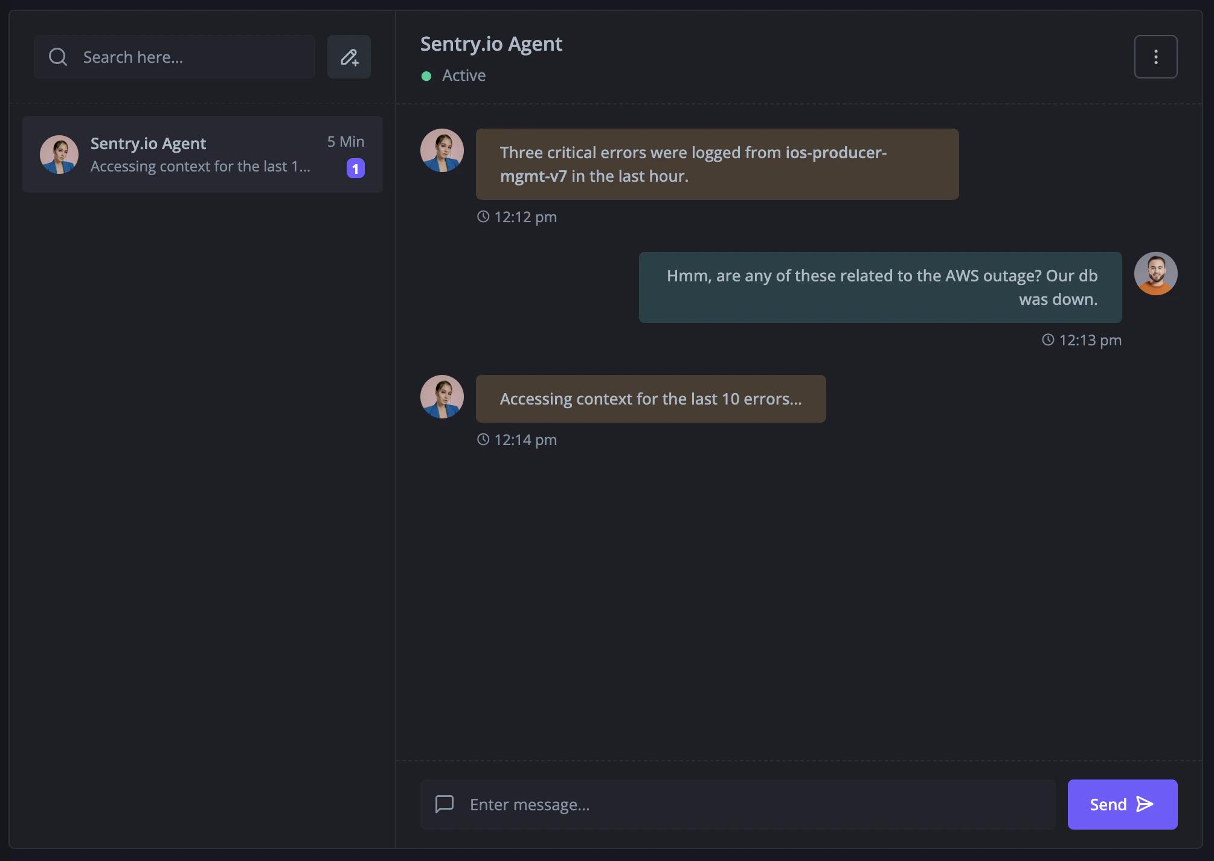Select the Sentry.io Agent conversation in the sidebar
1214x861 pixels.
point(202,154)
